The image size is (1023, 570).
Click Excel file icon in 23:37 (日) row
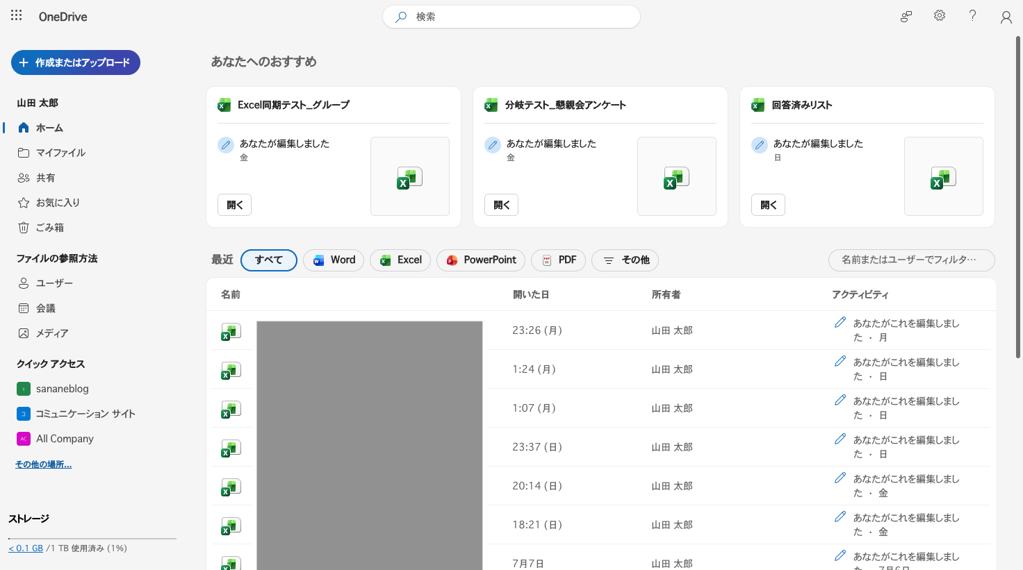pos(231,449)
